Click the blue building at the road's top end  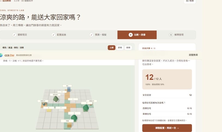69,89
